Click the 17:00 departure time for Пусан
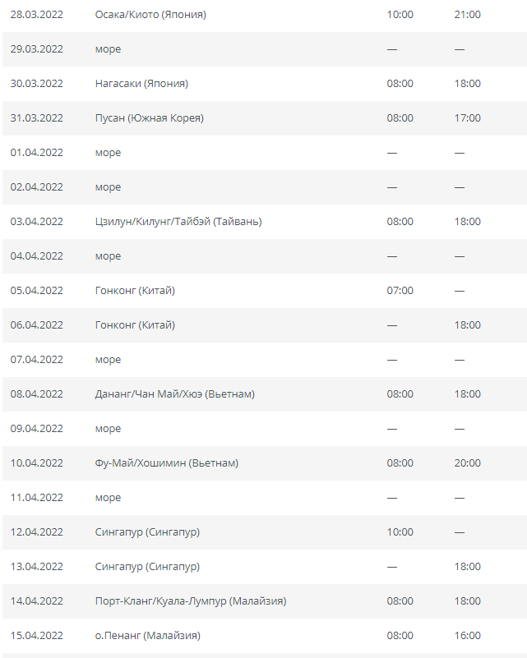Viewport: 527px width, 658px height. pos(467,118)
